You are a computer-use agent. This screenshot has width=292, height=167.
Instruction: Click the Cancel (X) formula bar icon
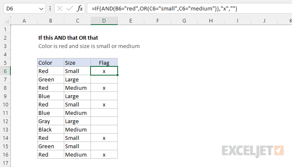point(60,8)
